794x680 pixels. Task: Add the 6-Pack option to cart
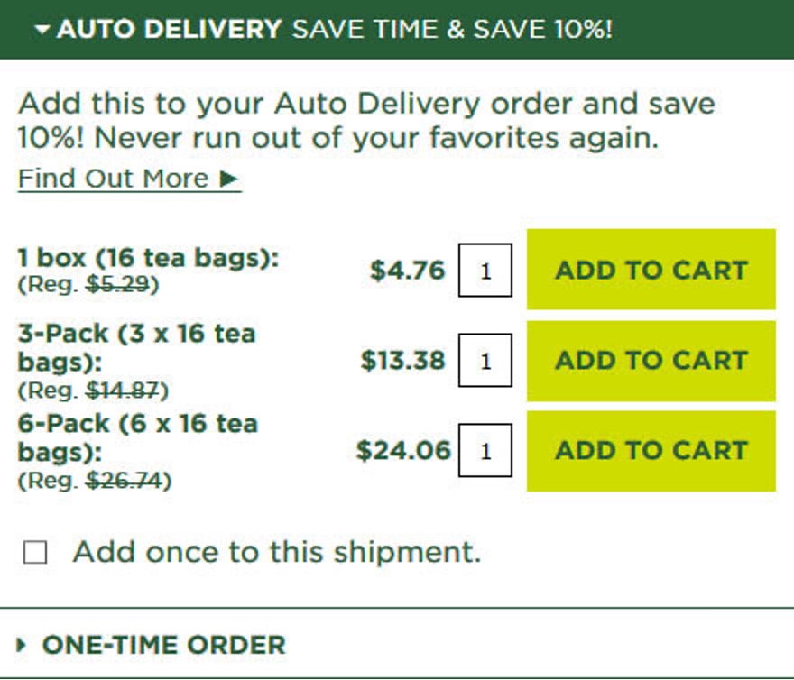[x=651, y=451]
